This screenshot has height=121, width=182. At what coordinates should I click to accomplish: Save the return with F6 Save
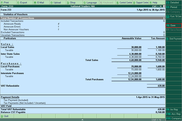(174, 25)
